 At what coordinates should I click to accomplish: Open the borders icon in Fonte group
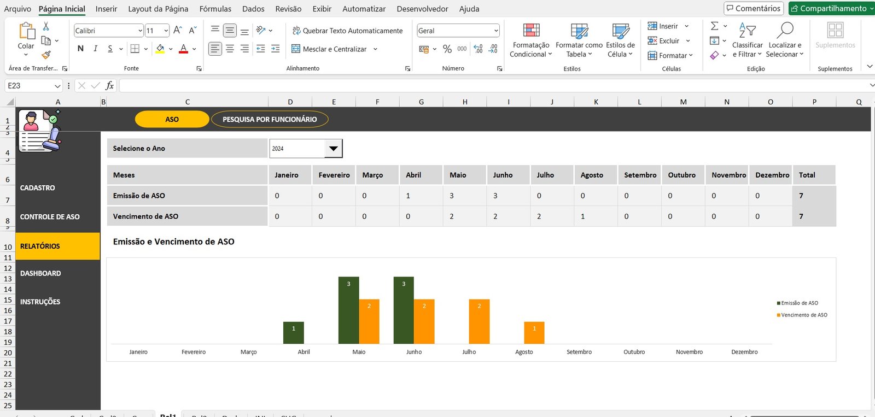pos(135,49)
